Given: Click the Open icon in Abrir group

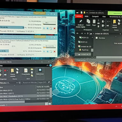Looking at the screenshot, I should pos(32,69).
